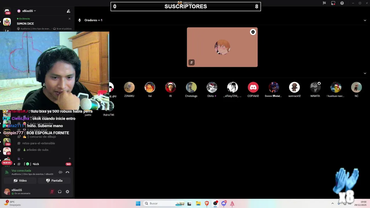Open user settings gear icon

67,192
